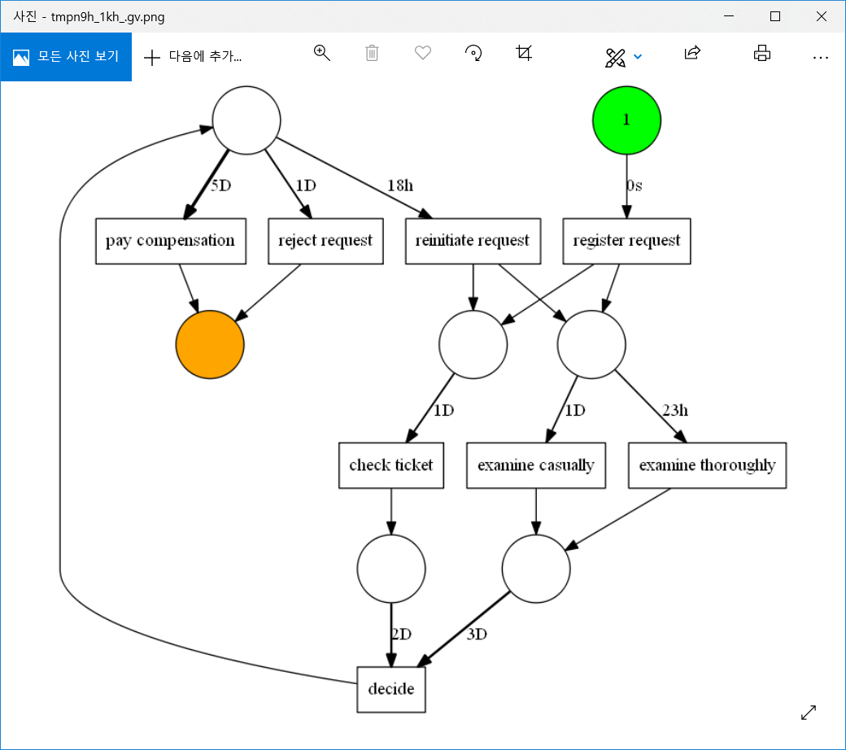The width and height of the screenshot is (846, 750).
Task: Click the 'examine thoroughly' box
Action: point(707,465)
